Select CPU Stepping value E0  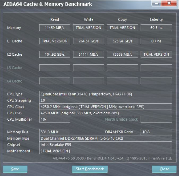(x=105, y=100)
